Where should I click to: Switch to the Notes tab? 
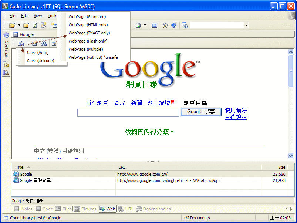(x=24, y=209)
